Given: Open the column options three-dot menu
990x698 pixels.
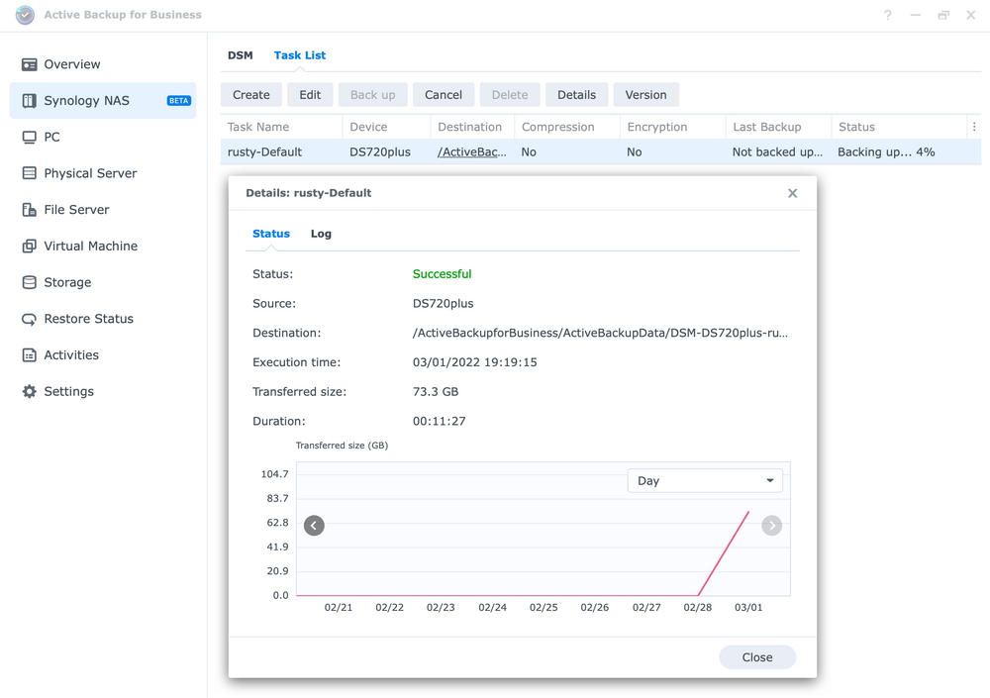Looking at the screenshot, I should [974, 127].
